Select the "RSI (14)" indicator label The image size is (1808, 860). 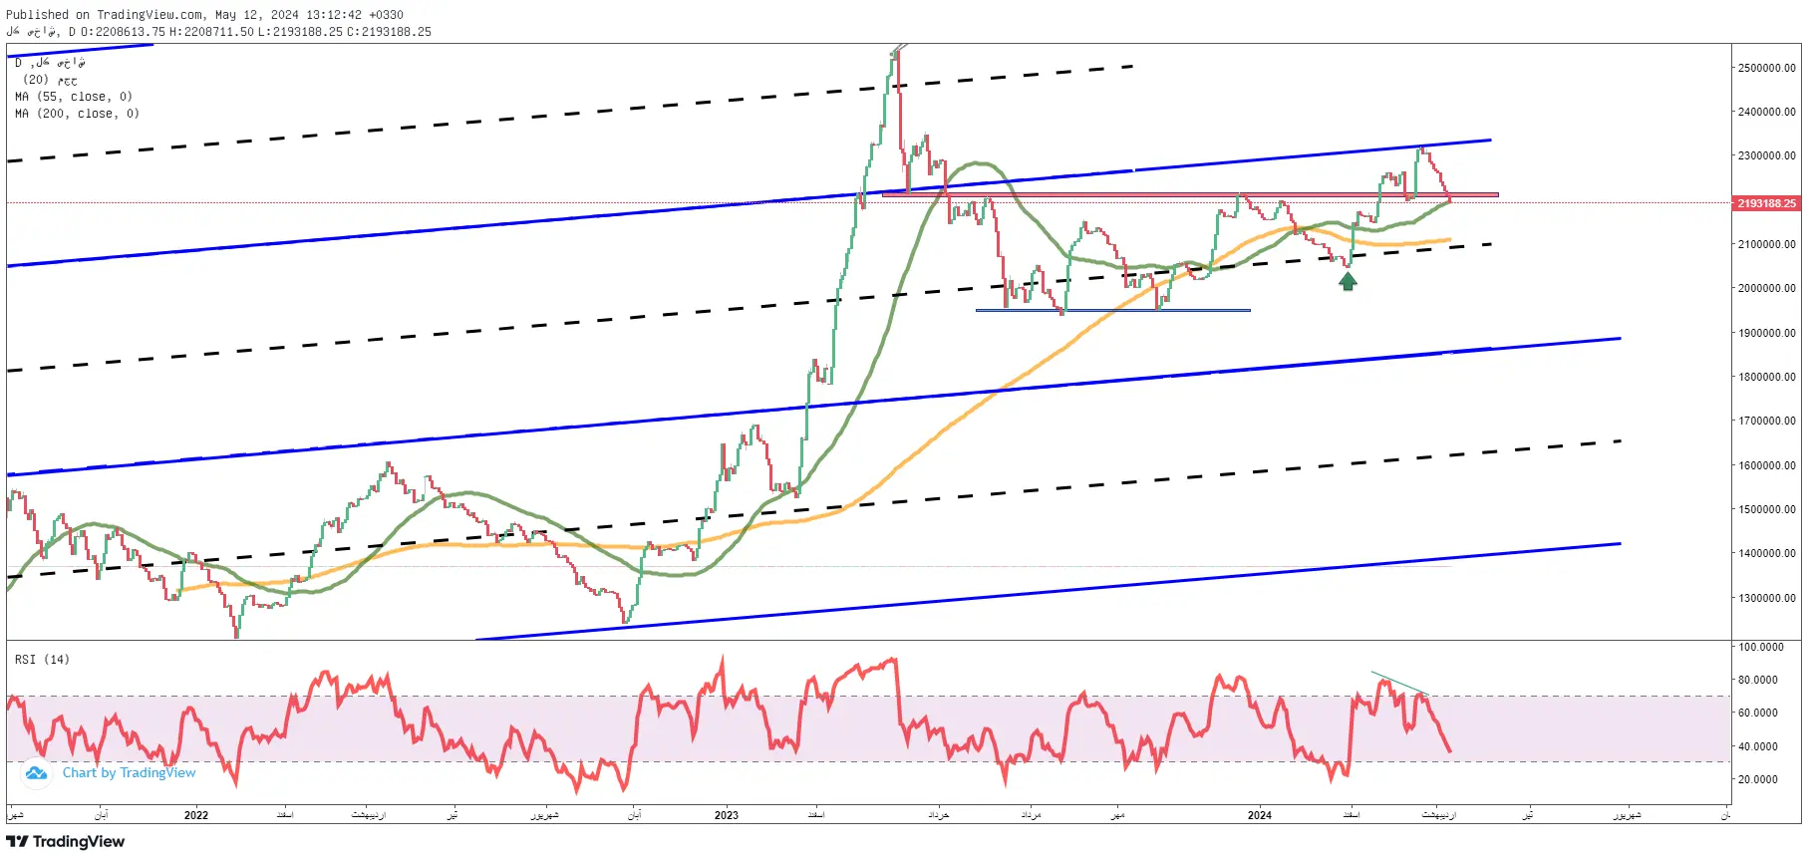pyautogui.click(x=42, y=660)
